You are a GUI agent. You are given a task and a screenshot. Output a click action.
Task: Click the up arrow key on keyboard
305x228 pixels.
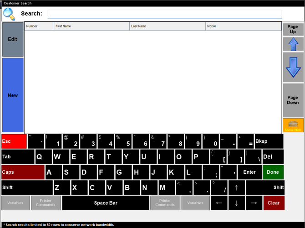pos(236,187)
